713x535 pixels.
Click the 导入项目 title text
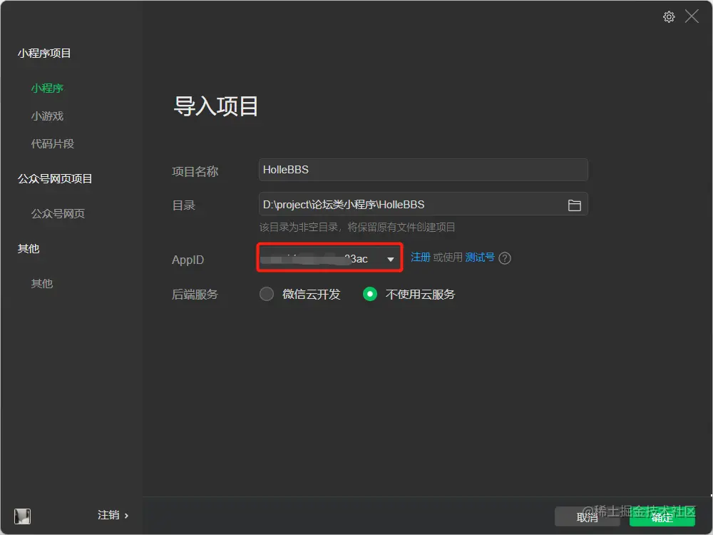(215, 106)
